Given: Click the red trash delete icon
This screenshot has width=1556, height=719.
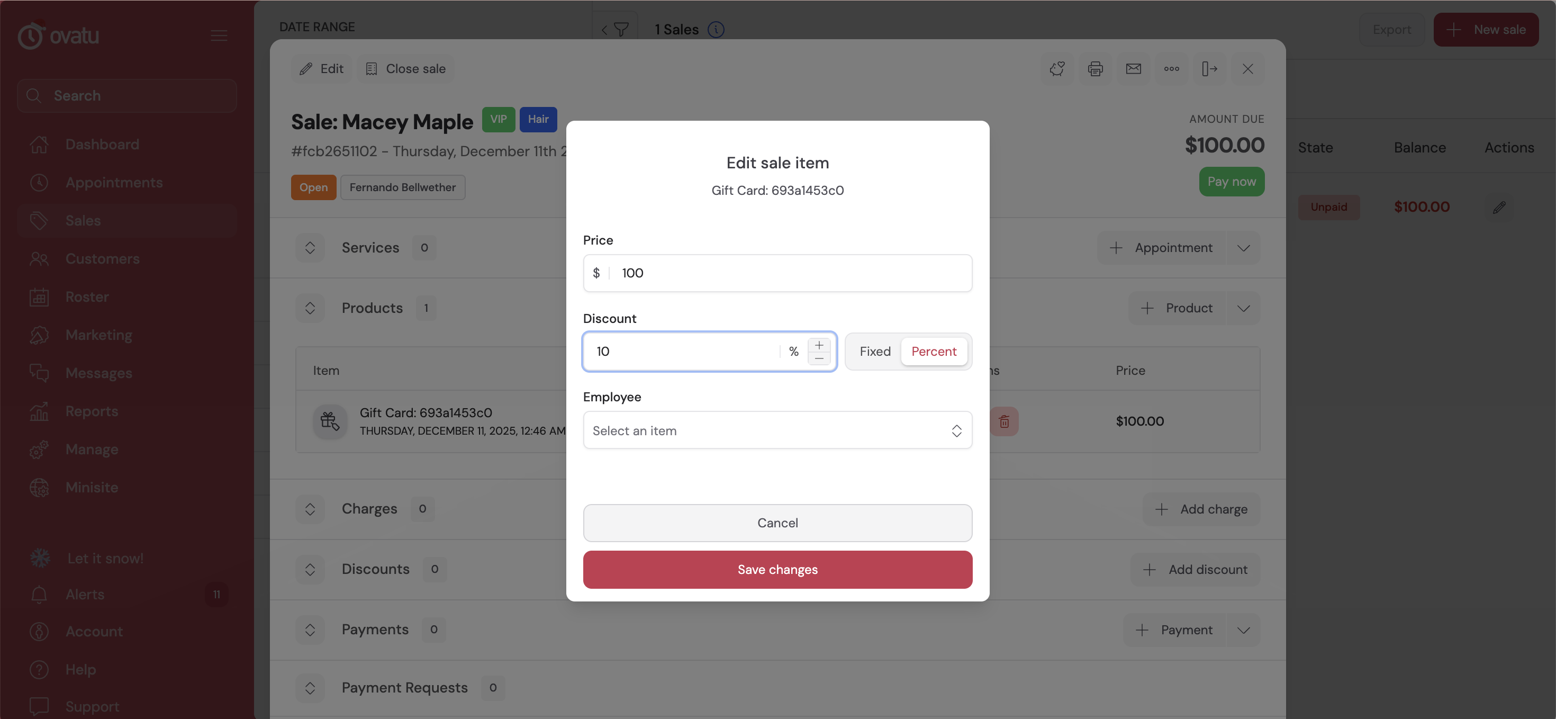Looking at the screenshot, I should 1004,422.
